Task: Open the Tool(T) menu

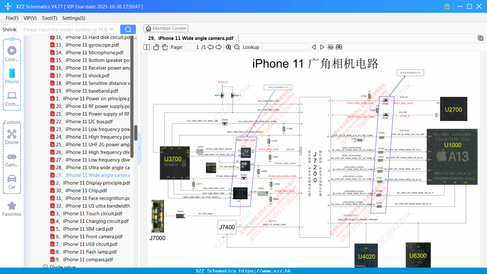Action: (x=50, y=18)
